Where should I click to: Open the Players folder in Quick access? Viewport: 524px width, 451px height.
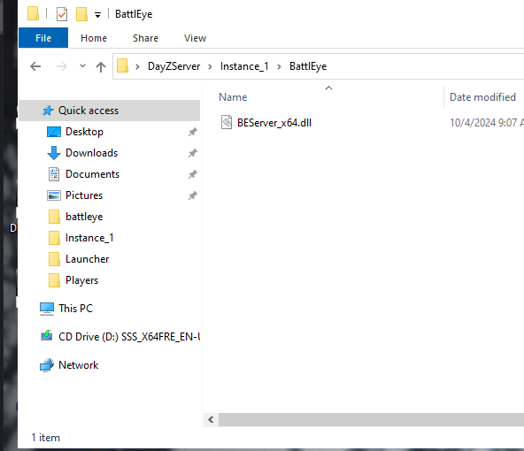[81, 280]
